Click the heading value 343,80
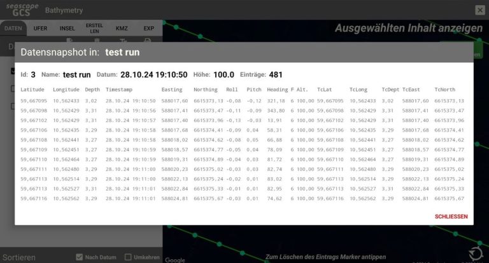 coord(276,111)
